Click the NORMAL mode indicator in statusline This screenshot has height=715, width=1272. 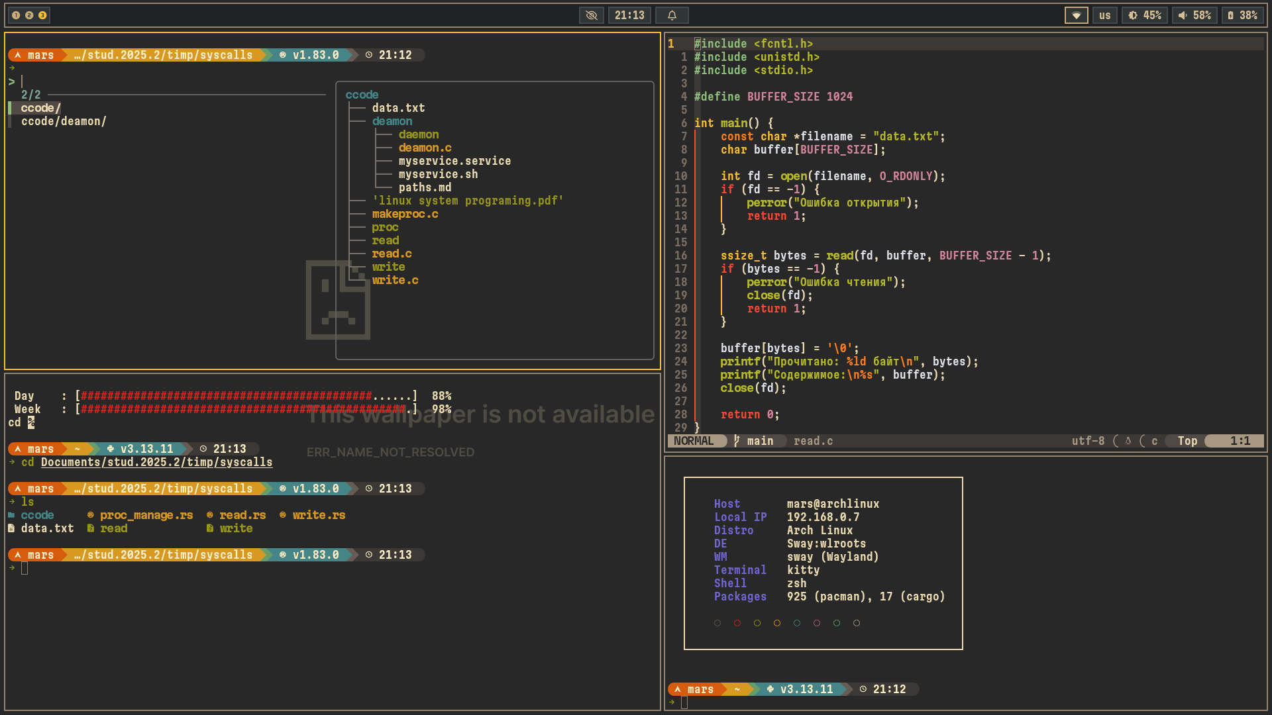[x=694, y=441]
